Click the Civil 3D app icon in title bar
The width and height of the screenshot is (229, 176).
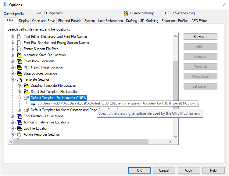tap(5, 5)
